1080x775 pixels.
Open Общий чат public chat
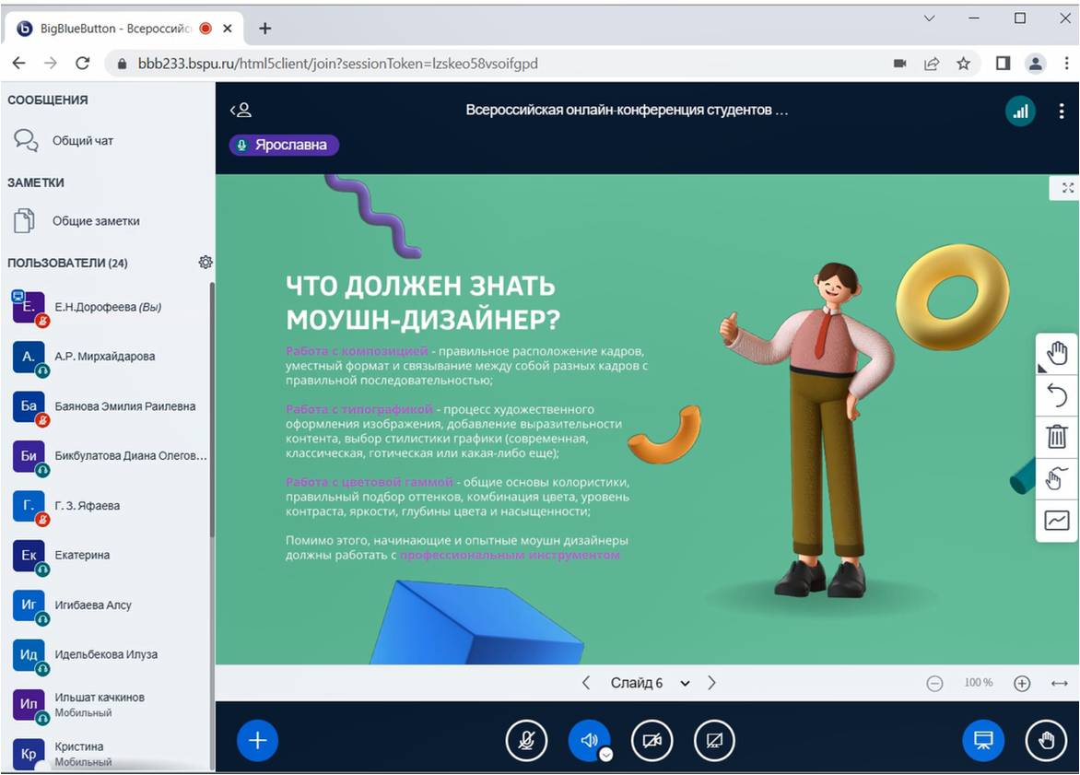point(83,141)
